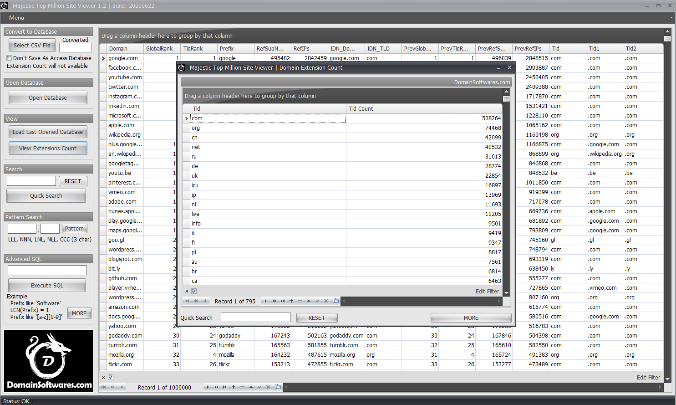This screenshot has width=676, height=405.
Task: Sort main grid by RefIPs column header
Action: pyautogui.click(x=310, y=49)
